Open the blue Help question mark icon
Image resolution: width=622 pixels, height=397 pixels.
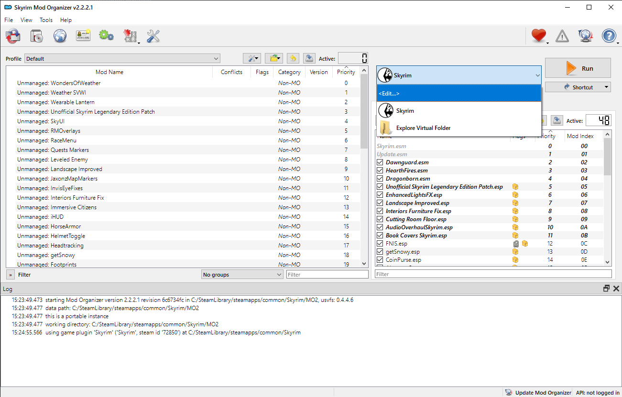pos(609,36)
